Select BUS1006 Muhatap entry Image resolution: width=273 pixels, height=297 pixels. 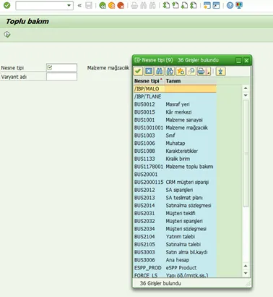coord(175,143)
